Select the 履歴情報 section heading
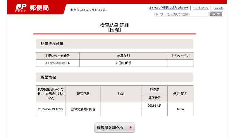This screenshot has width=234, height=138. (x=48, y=77)
